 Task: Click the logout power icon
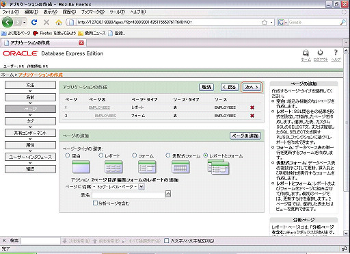320,53
